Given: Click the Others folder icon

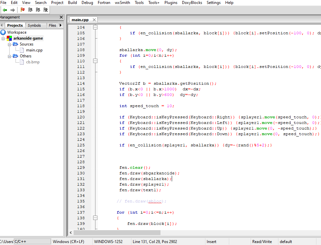Looking at the screenshot, I should tap(16, 56).
